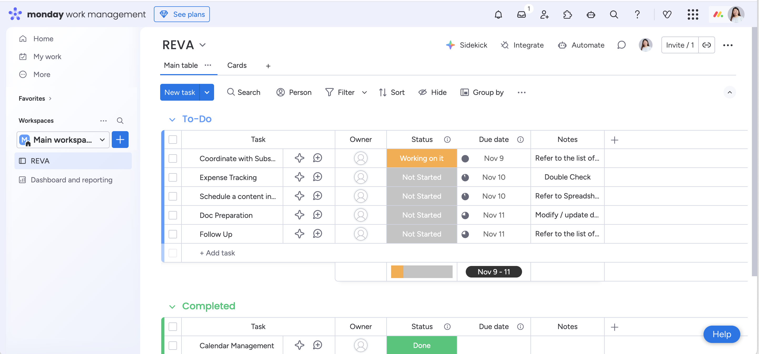Switch to the Cards tab
The width and height of the screenshot is (759, 354).
(237, 65)
